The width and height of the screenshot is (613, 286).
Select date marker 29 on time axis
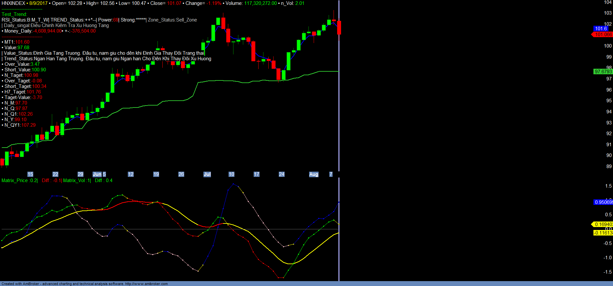pyautogui.click(x=81, y=174)
